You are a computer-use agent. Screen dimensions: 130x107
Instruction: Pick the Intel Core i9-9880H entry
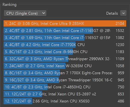pyautogui.click(x=65, y=52)
